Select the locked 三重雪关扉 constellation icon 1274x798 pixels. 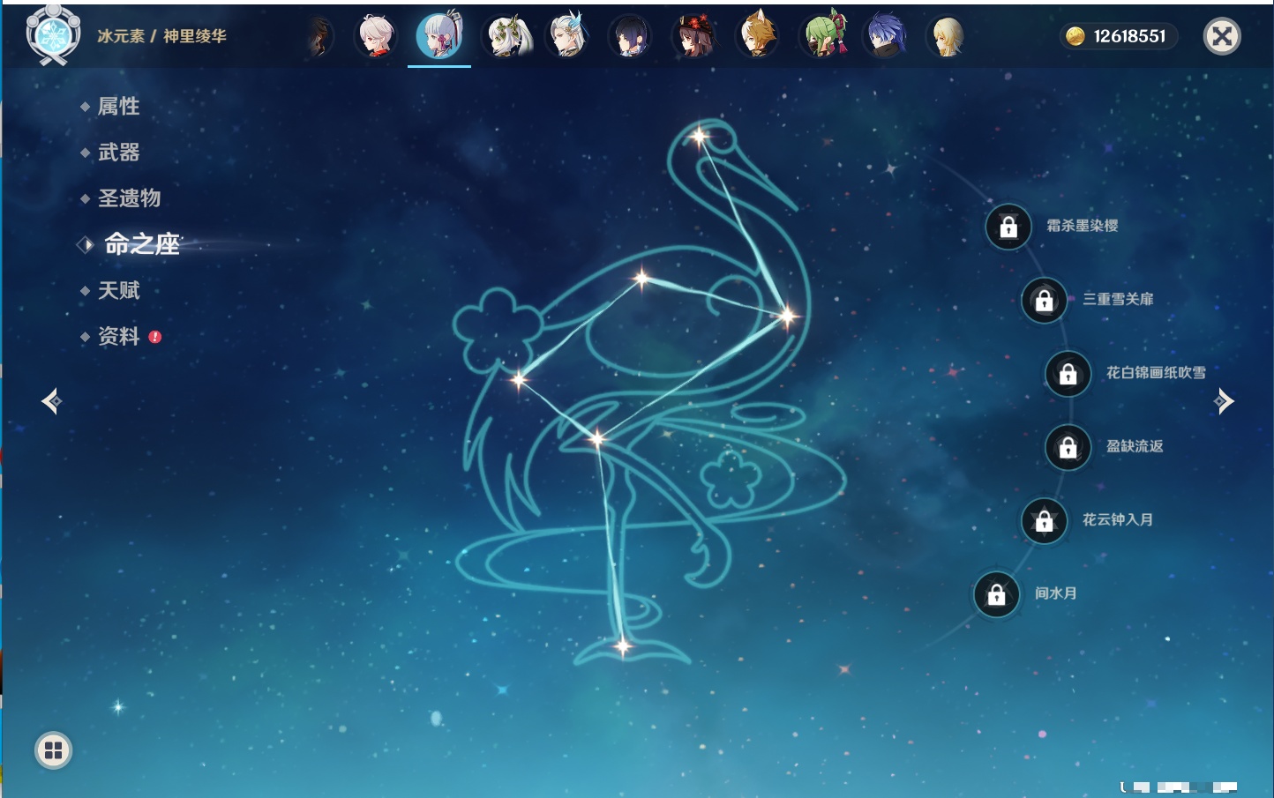[1044, 301]
